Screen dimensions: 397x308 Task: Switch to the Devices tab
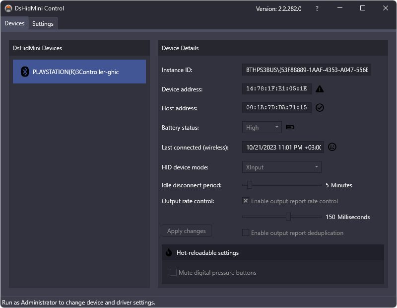pos(14,23)
